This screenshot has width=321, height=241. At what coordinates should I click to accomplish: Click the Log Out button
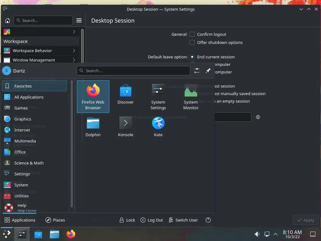coord(152,220)
